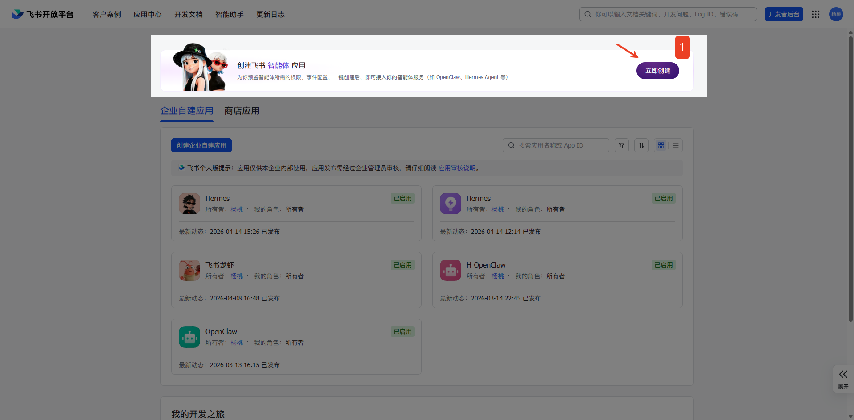Open 应用中心 in the top navigation

(x=148, y=14)
